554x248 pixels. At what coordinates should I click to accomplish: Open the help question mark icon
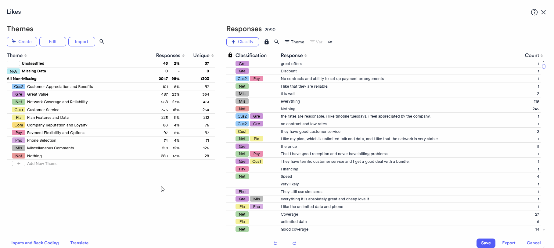tap(534, 12)
